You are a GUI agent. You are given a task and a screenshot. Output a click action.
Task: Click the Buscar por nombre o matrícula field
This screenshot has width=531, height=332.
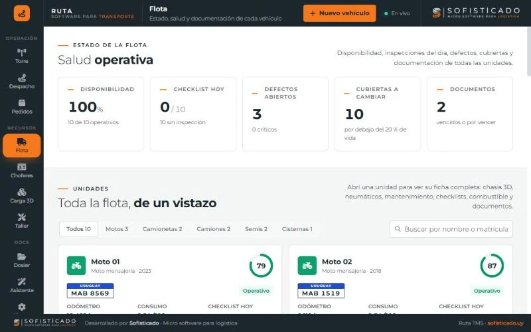point(451,229)
